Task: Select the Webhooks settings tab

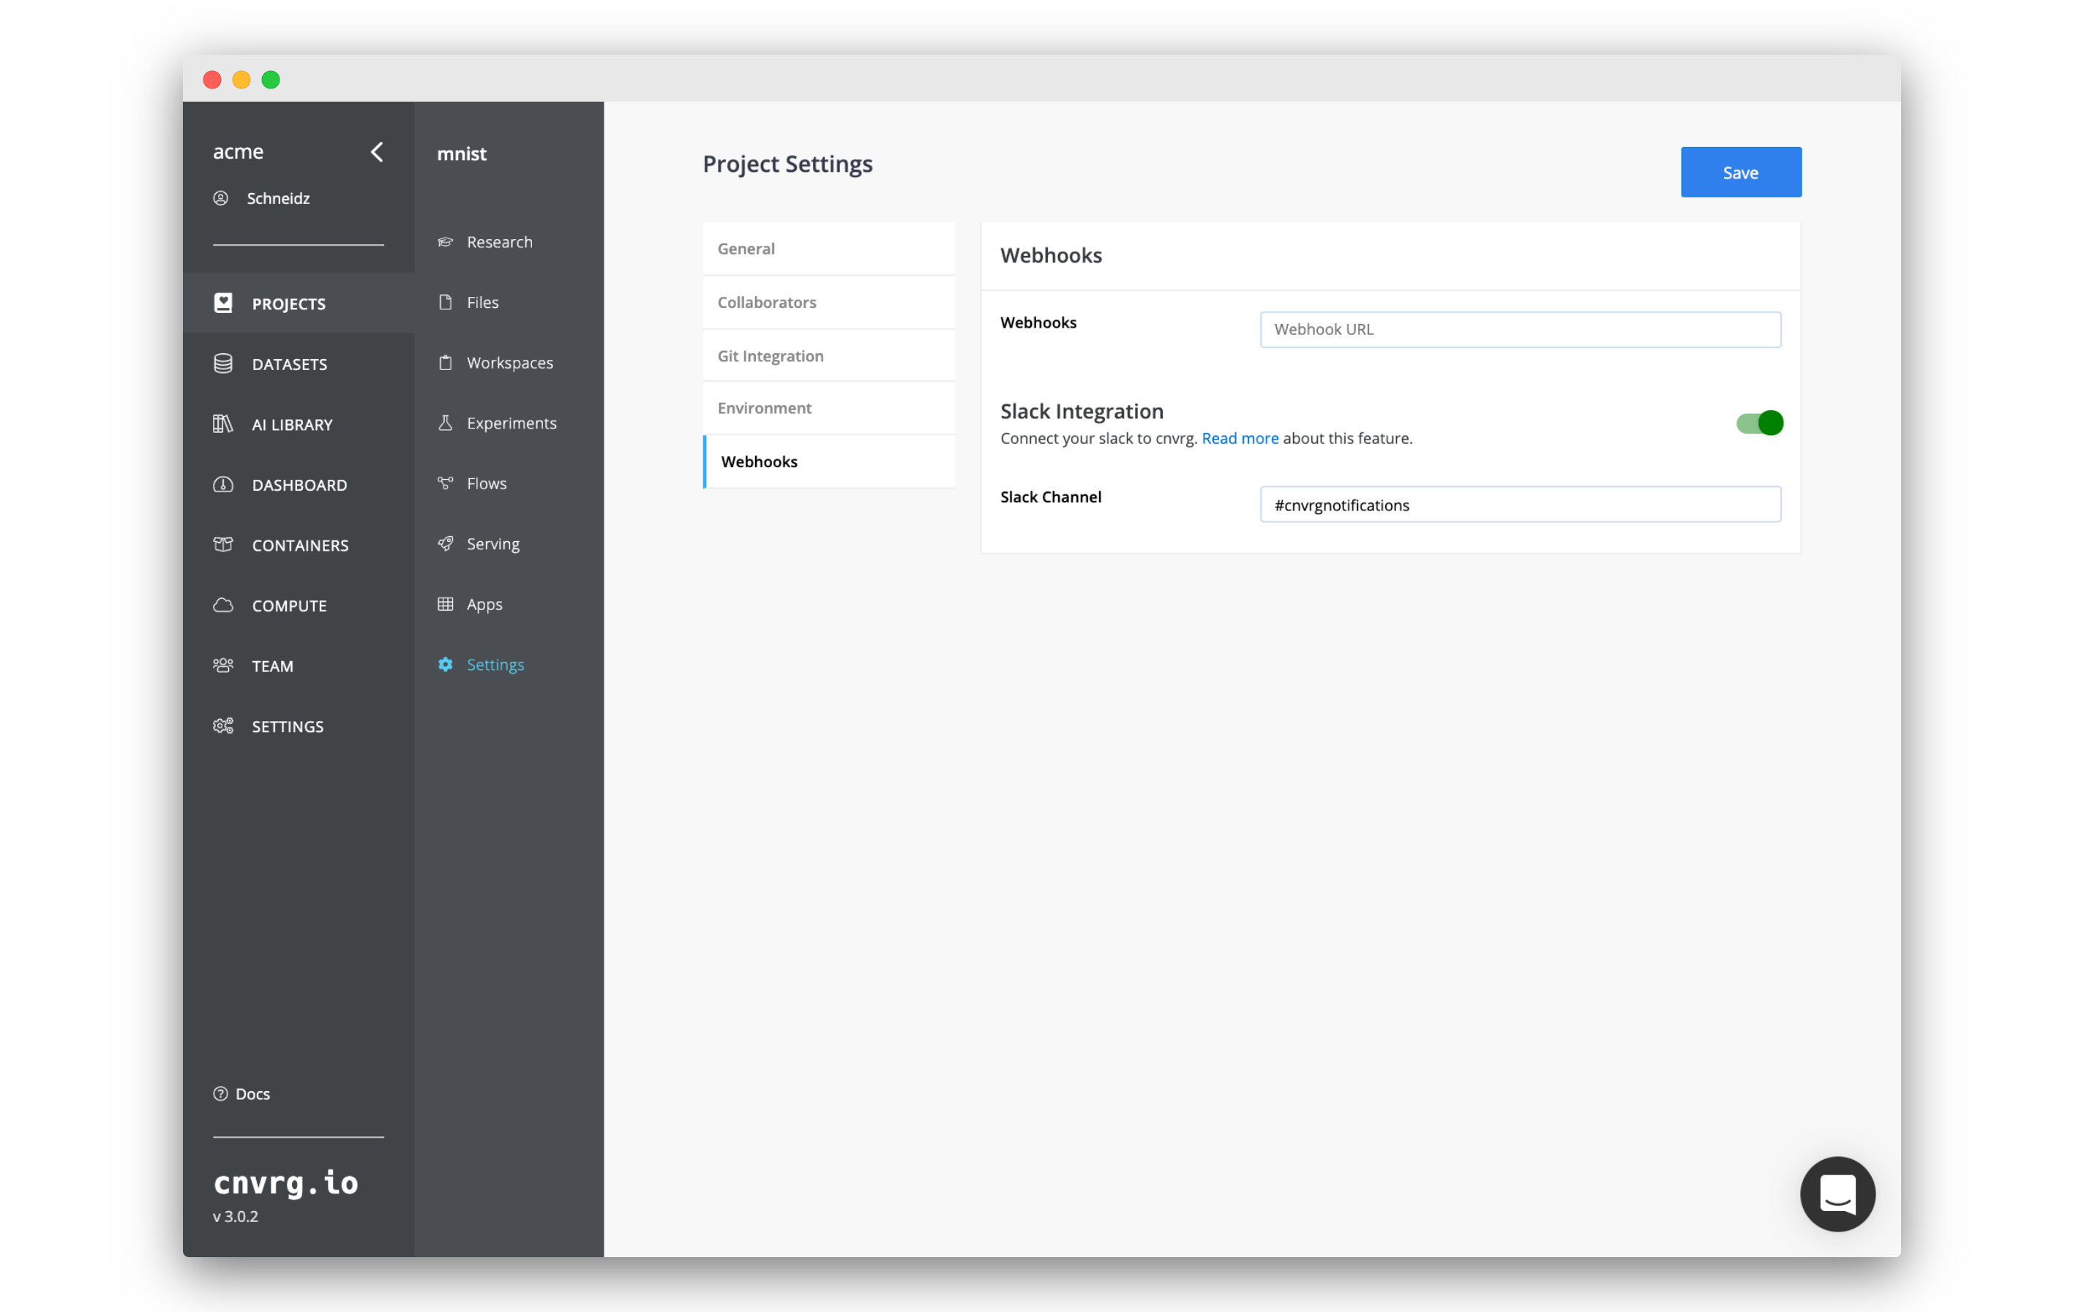Action: [829, 462]
